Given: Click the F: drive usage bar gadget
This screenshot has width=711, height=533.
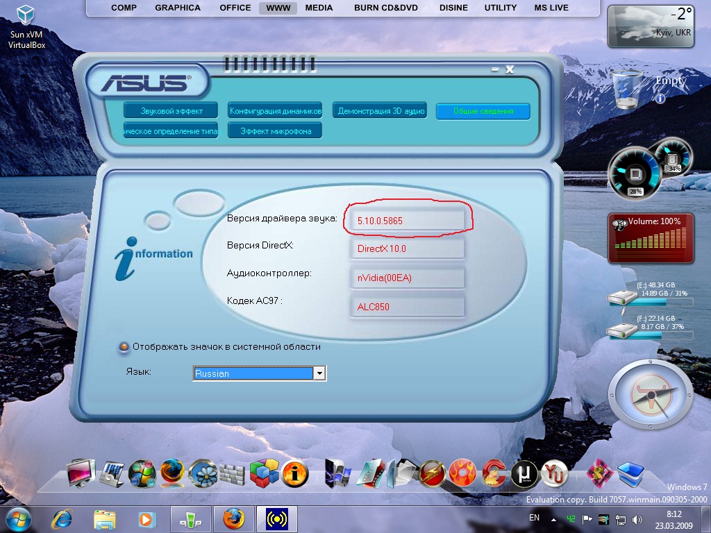Looking at the screenshot, I should click(x=651, y=335).
